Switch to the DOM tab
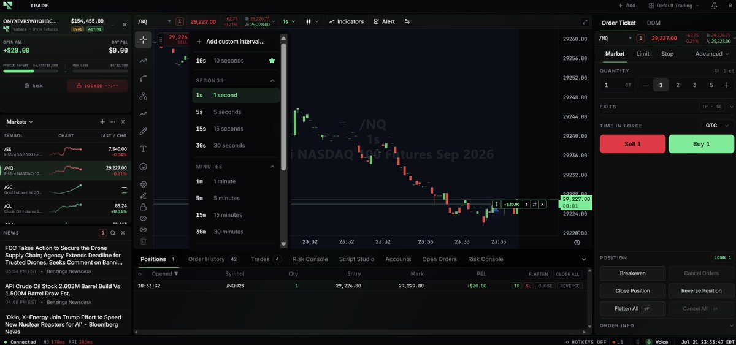The height and width of the screenshot is (345, 736). 655,23
